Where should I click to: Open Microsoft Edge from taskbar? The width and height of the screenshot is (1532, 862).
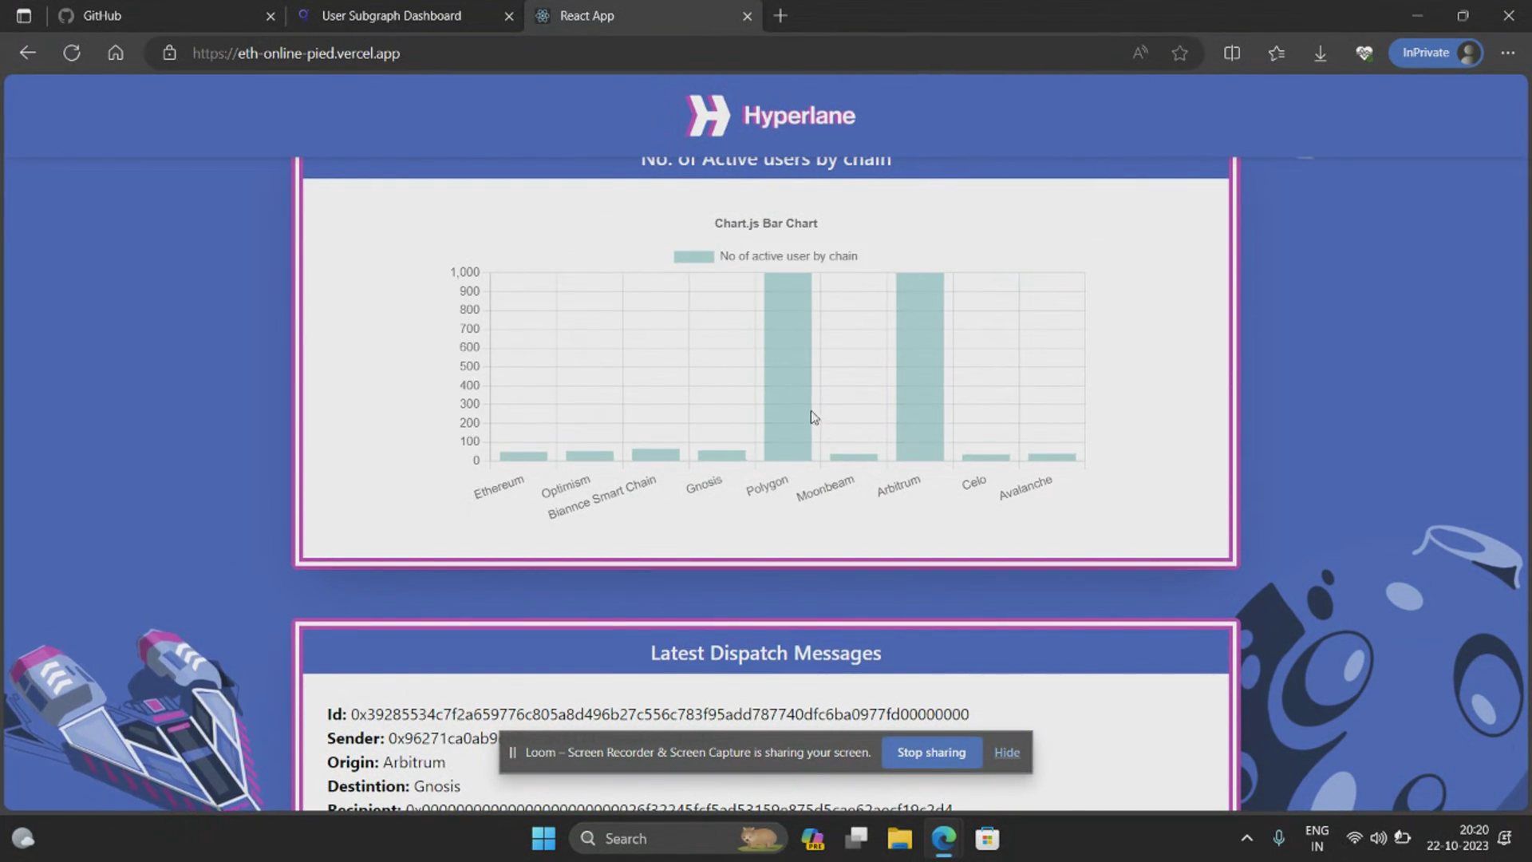[x=943, y=838]
